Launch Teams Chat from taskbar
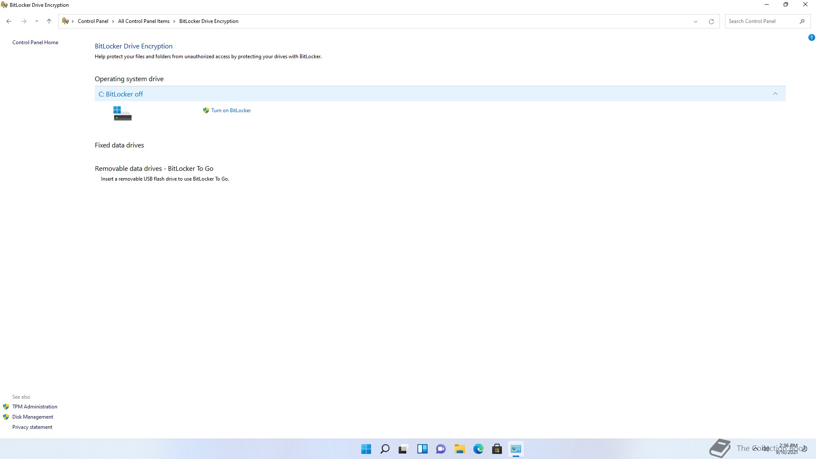This screenshot has width=816, height=459. [x=441, y=449]
